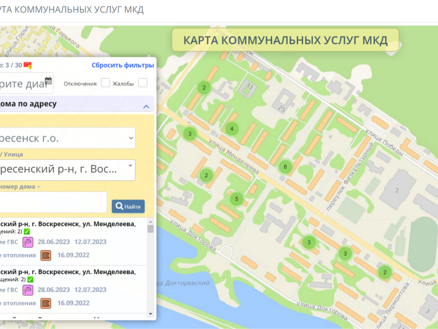This screenshot has height=329, width=438.
Task: Collapse the search by address section
Action: tap(146, 107)
